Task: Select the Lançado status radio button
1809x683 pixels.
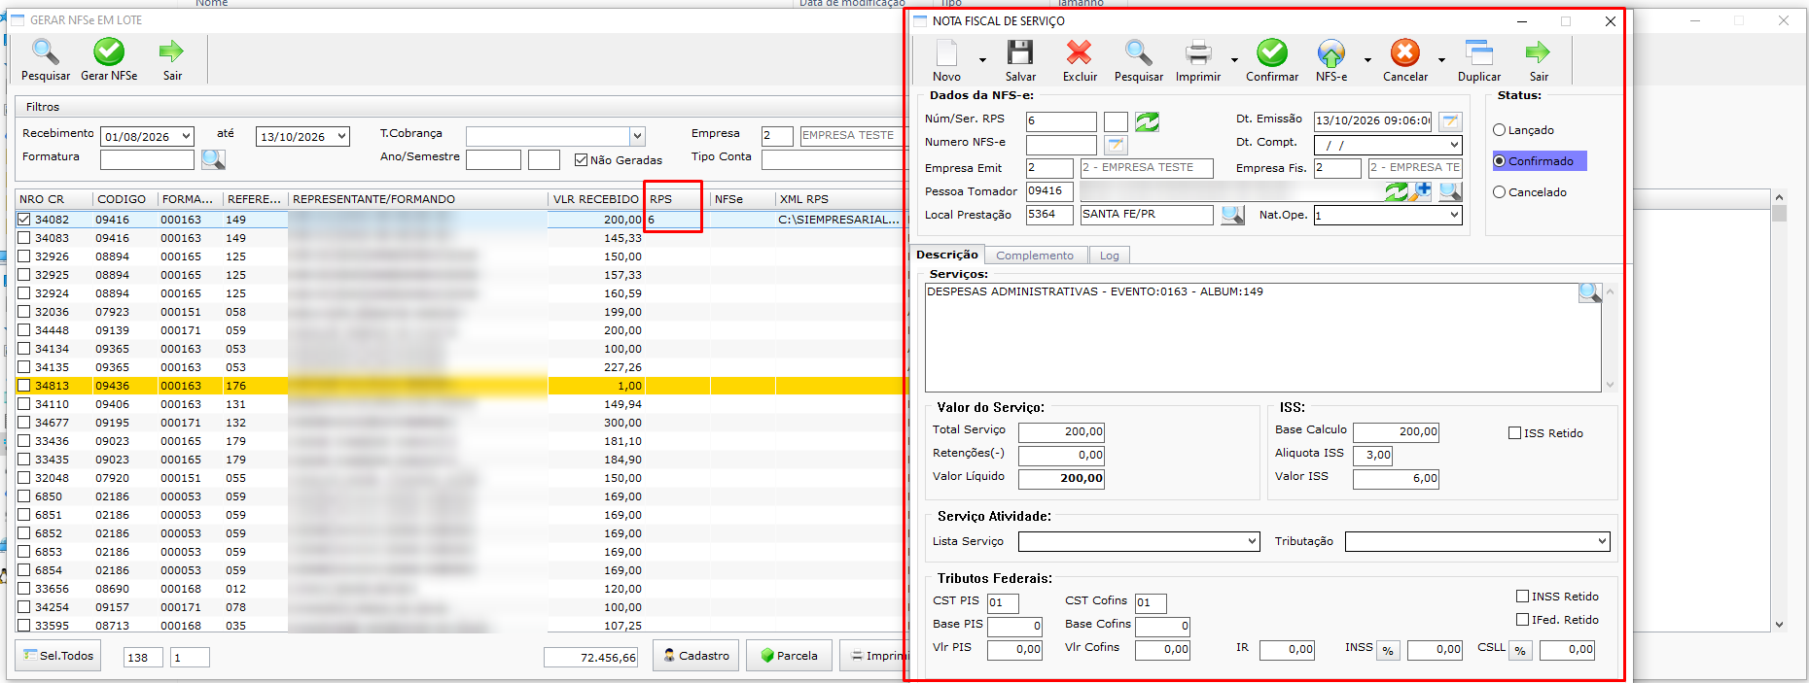Action: [x=1500, y=130]
